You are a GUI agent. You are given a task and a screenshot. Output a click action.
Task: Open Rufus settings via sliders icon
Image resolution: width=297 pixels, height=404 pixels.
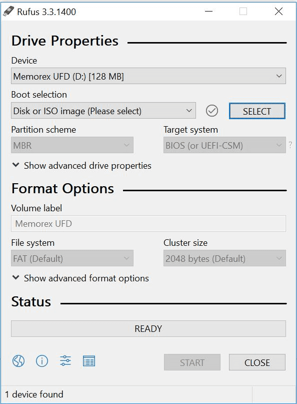[65, 360]
